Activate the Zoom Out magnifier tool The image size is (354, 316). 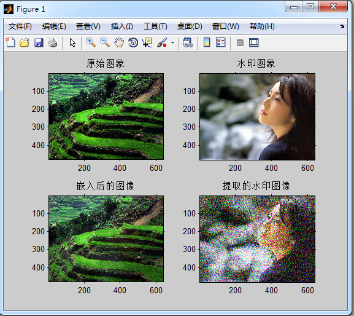coord(105,42)
